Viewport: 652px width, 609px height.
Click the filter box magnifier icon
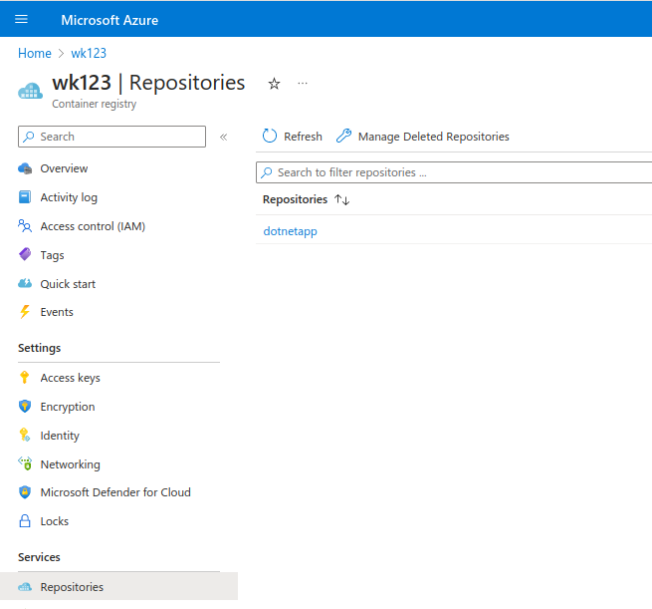[x=267, y=172]
